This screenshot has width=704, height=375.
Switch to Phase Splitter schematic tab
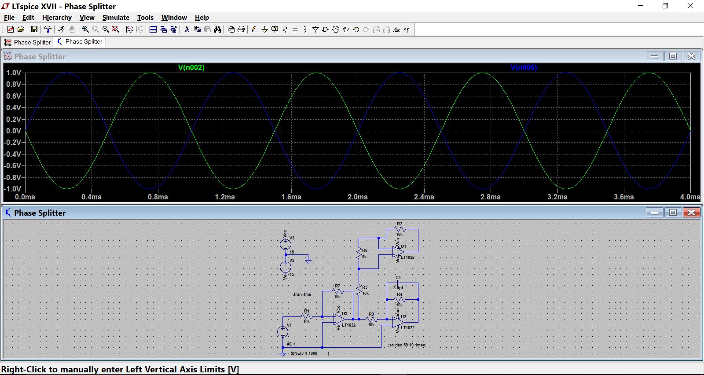[x=80, y=42]
